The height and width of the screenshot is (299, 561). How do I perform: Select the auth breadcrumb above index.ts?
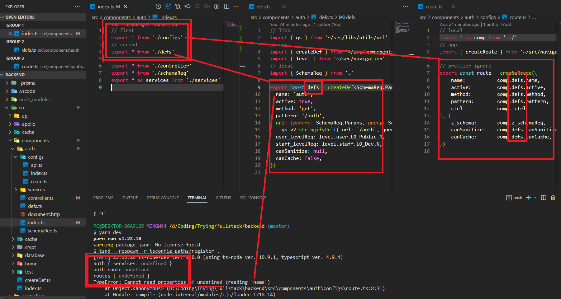[x=141, y=17]
